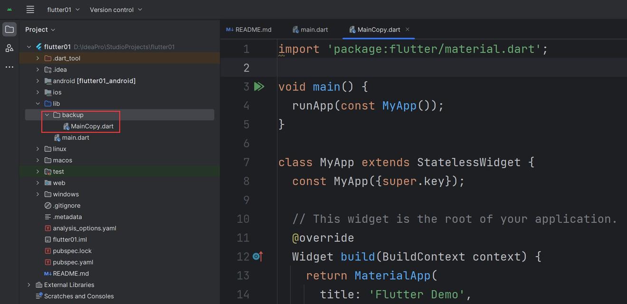Select the Scratches and Consoles item

(x=79, y=296)
